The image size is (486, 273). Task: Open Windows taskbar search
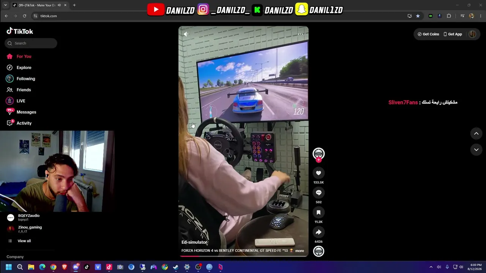20,267
